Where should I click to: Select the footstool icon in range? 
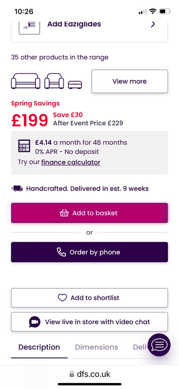(x=75, y=85)
